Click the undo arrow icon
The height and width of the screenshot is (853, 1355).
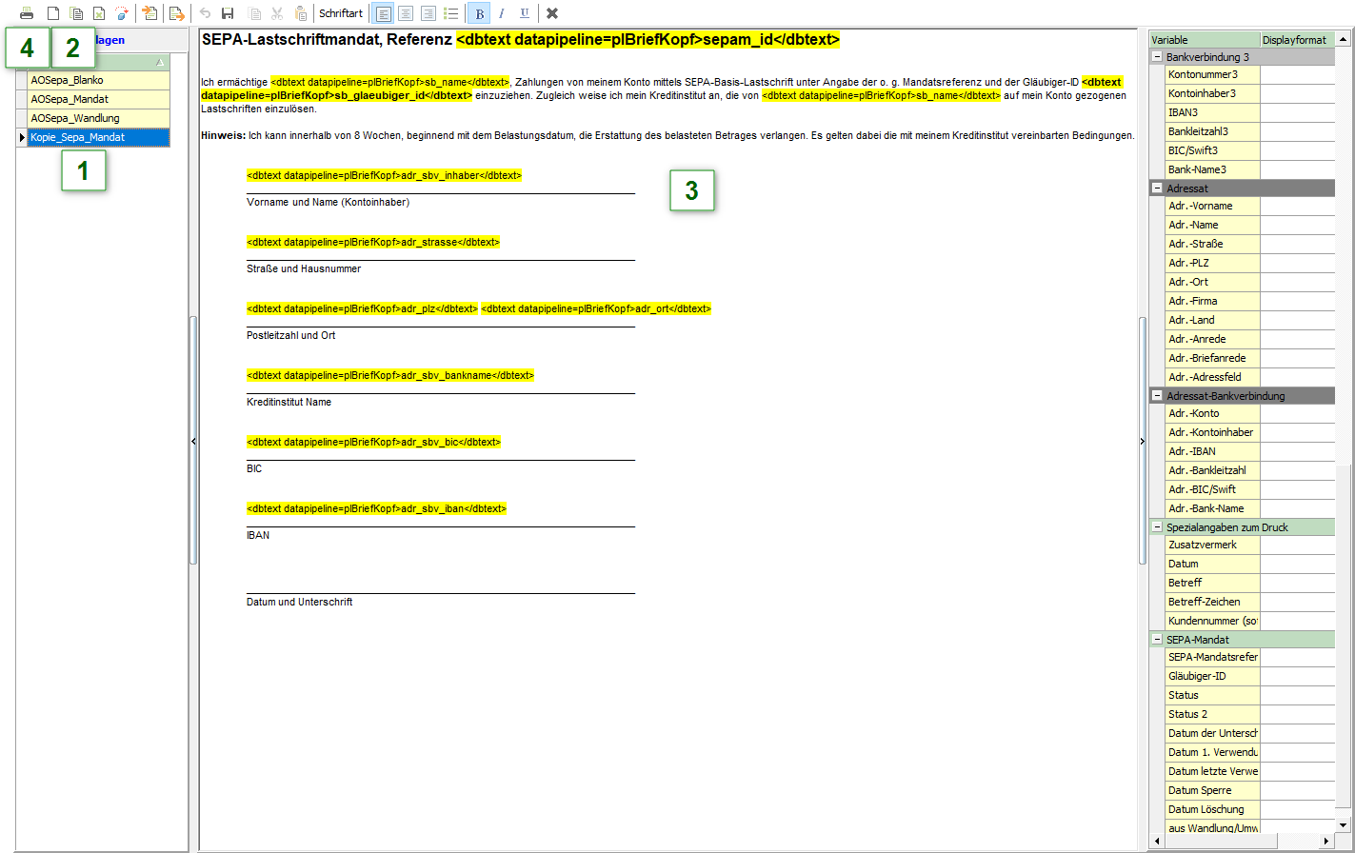205,13
